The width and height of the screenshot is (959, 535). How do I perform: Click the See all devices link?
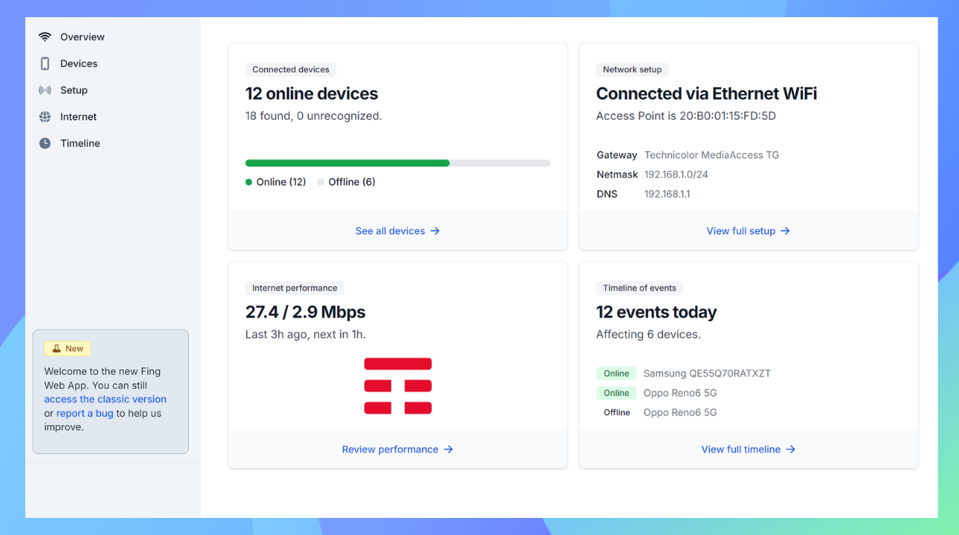tap(398, 231)
